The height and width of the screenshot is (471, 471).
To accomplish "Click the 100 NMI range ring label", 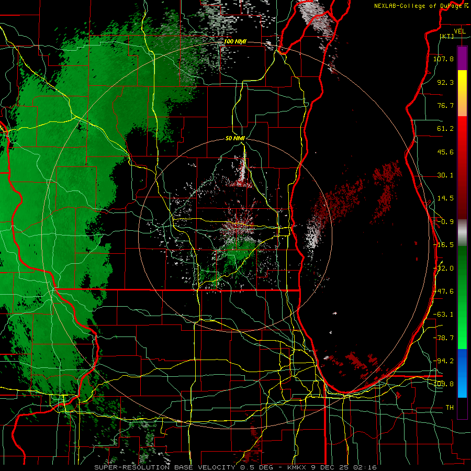I will [x=235, y=41].
